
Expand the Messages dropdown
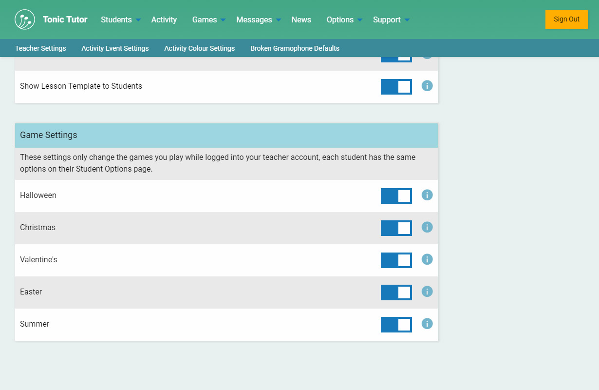pos(258,19)
